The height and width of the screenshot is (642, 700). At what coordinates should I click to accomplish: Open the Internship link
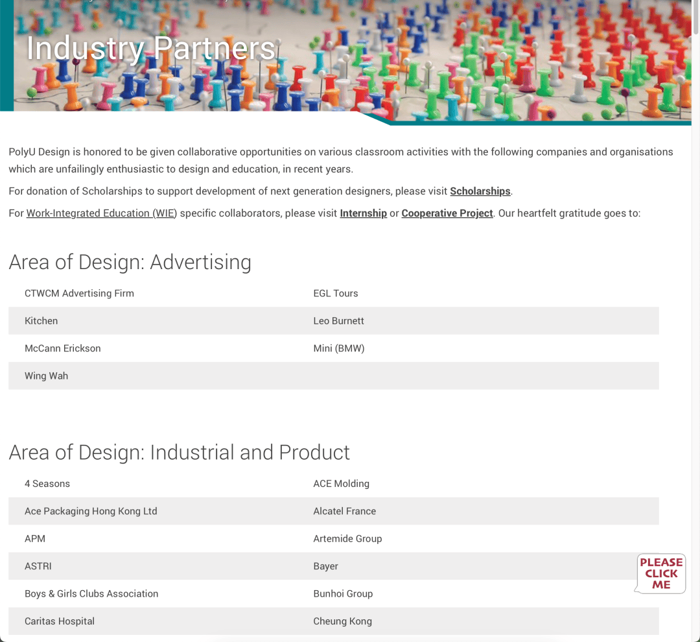tap(363, 213)
